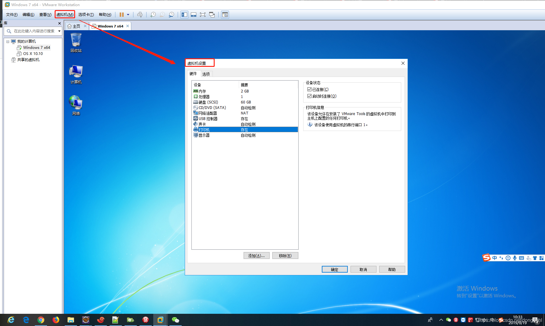Close the 虚拟机设置 dialog

coord(403,63)
